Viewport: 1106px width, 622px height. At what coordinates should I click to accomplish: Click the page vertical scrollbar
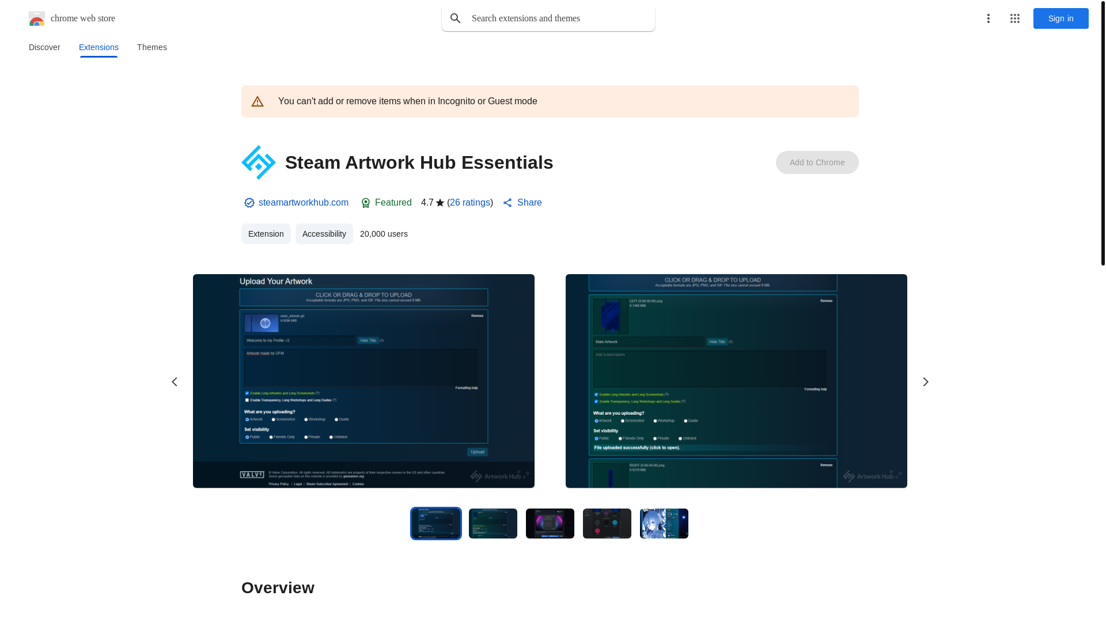1103,132
